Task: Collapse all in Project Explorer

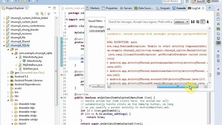Action: tap(37, 14)
